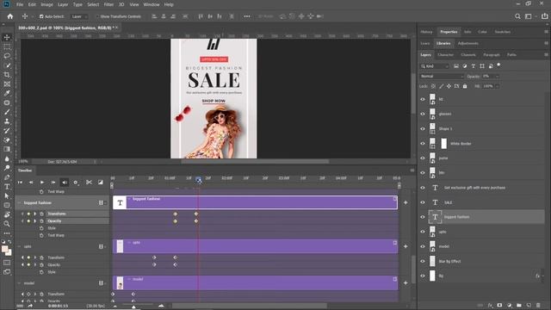Select the Lasso tool

(7, 56)
